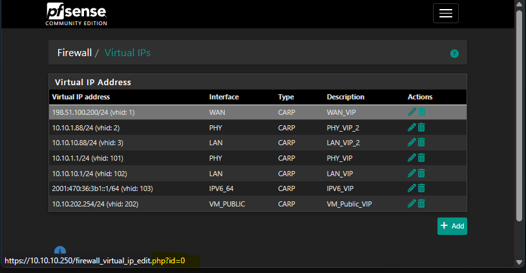526x273 pixels.
Task: Delete the VM_Public_VIP entry
Action: point(421,204)
